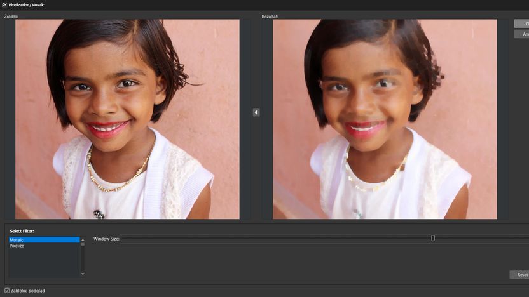
Task: Select the Pixelize filter in the list
Action: 45,246
